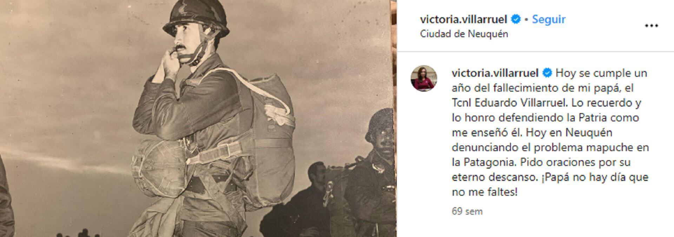Screen dimensions: 674x237
Task: Click the paratrooper's helmet in the photo
Action: tap(197, 18)
